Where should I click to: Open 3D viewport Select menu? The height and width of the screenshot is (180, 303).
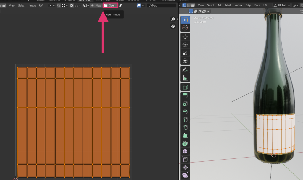210,5
